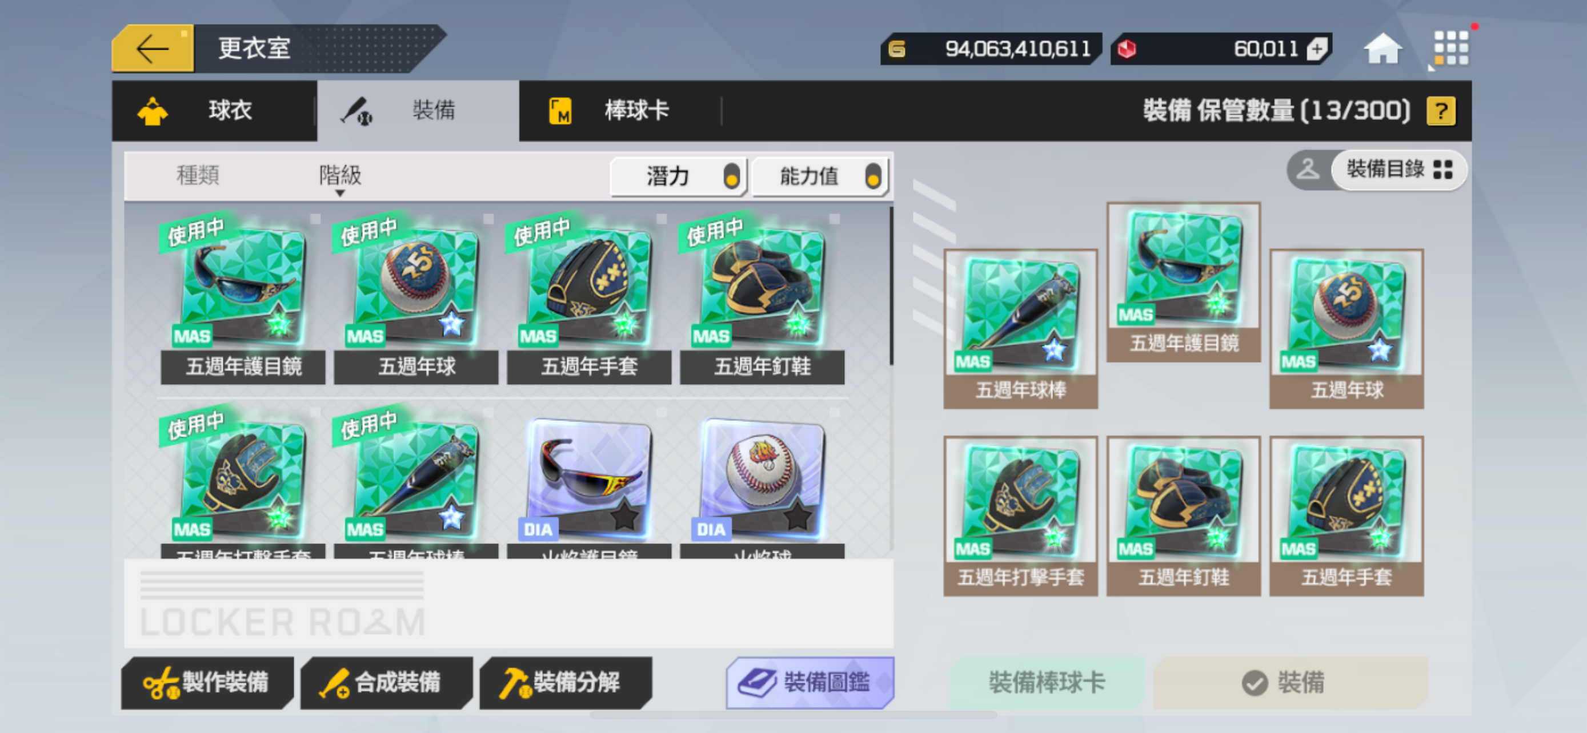
Task: Open 製作裝備 crafting button
Action: (207, 683)
